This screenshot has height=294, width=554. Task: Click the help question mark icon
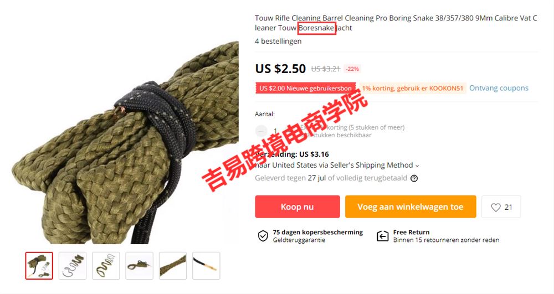pos(414,178)
